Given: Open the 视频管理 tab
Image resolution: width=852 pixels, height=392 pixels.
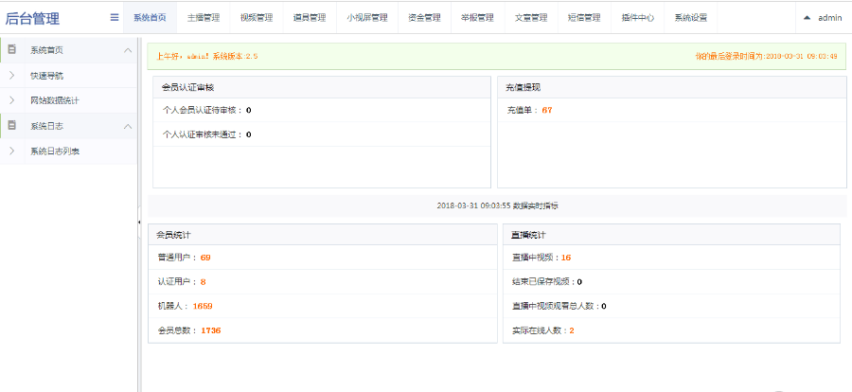Looking at the screenshot, I should 257,17.
